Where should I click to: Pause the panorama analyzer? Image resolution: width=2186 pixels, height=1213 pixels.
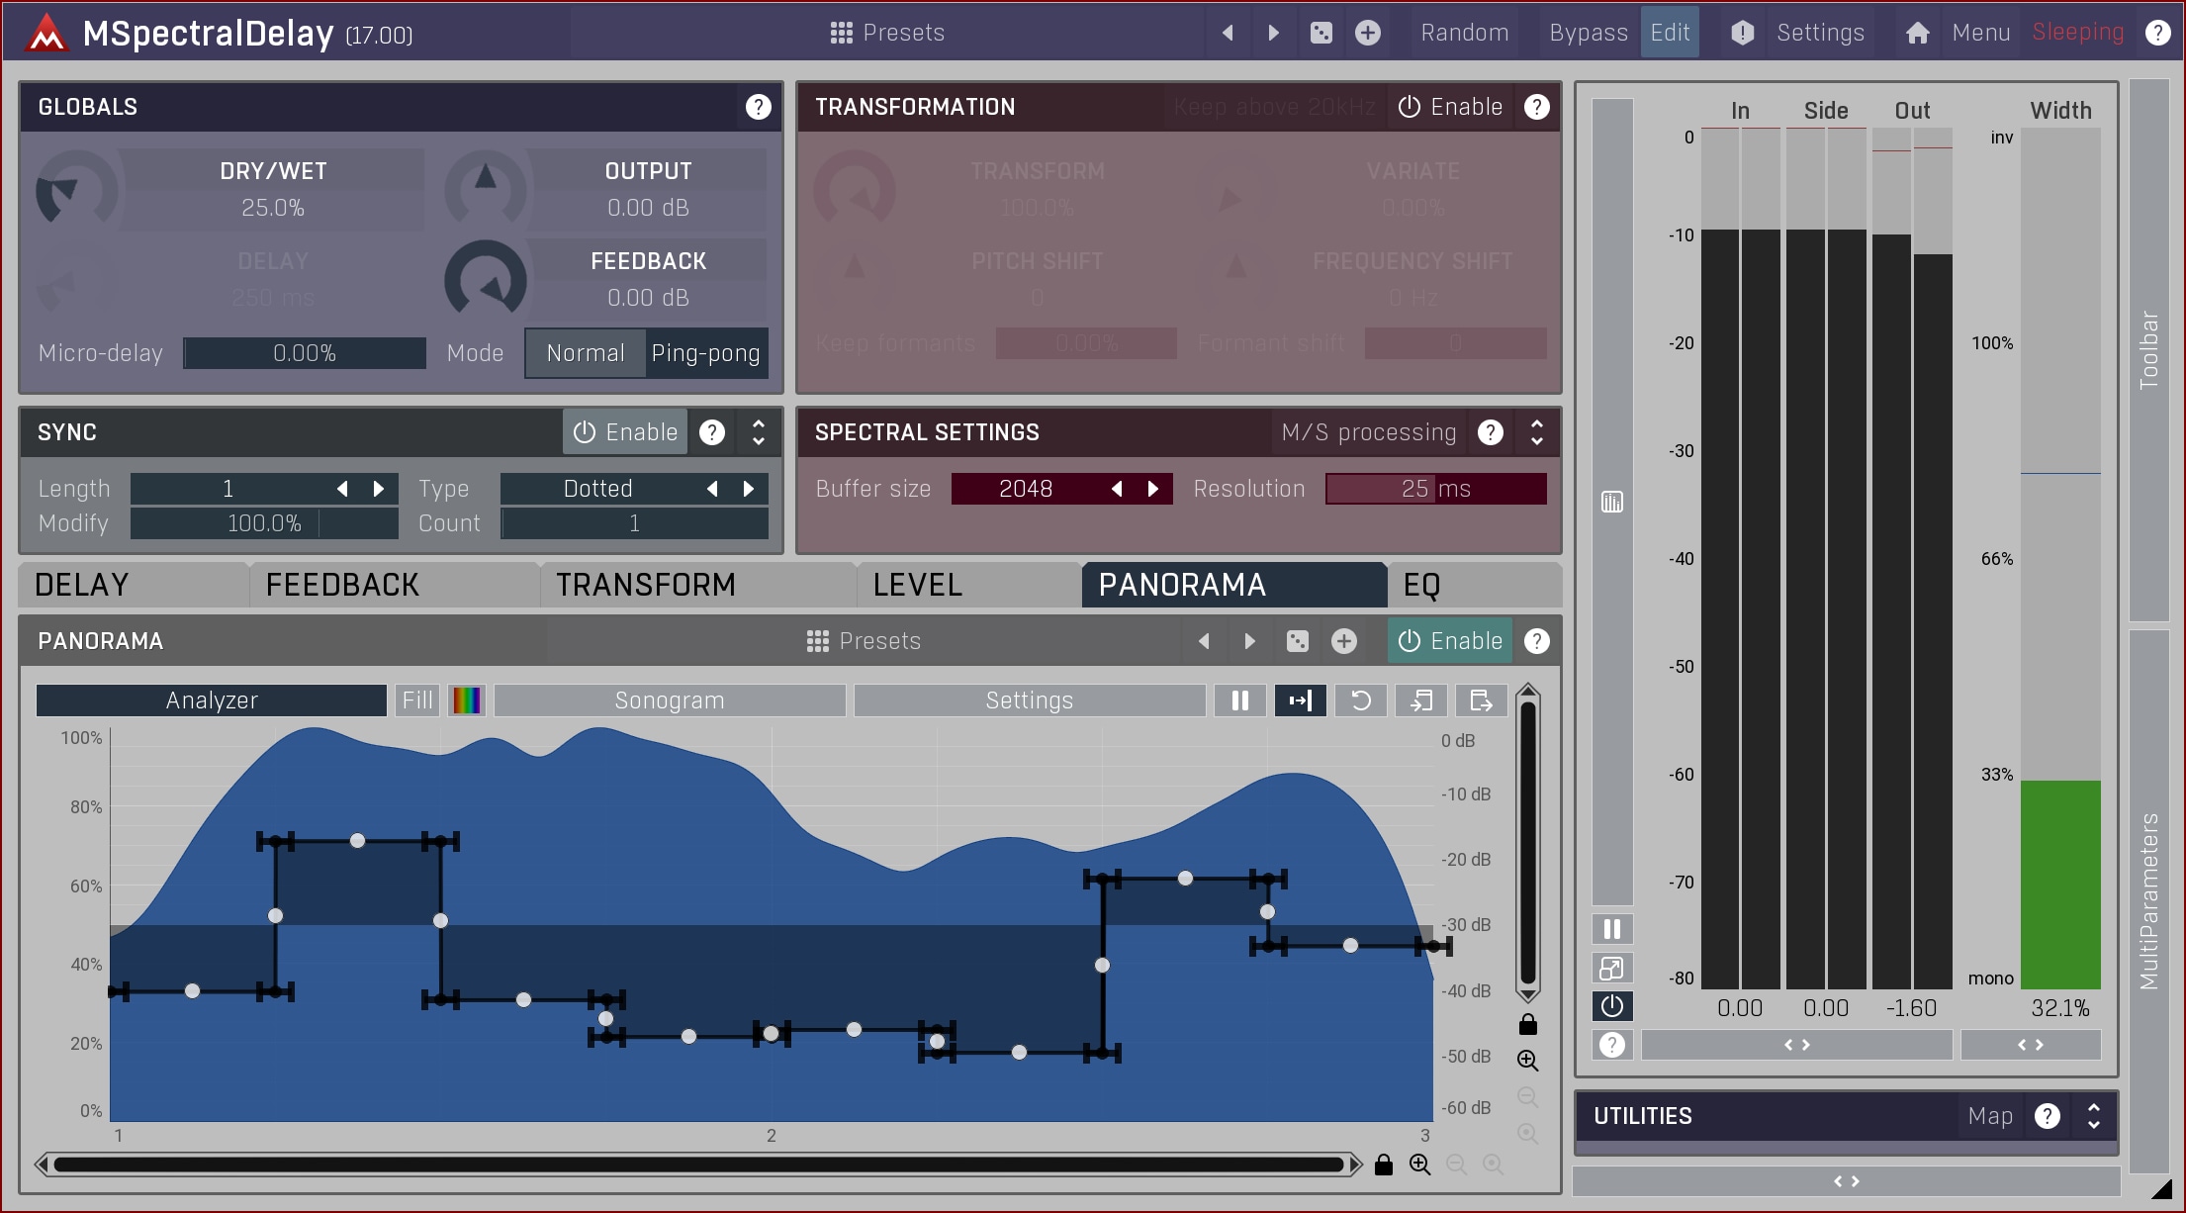click(x=1239, y=700)
